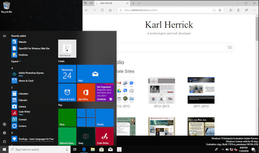Click the Cortana microphone icon

[x=67, y=149]
